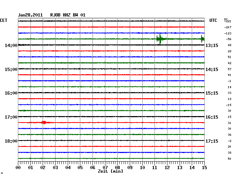Click the 16:00 CET row label
Screen dimensions: 233x177
pyautogui.click(x=11, y=93)
